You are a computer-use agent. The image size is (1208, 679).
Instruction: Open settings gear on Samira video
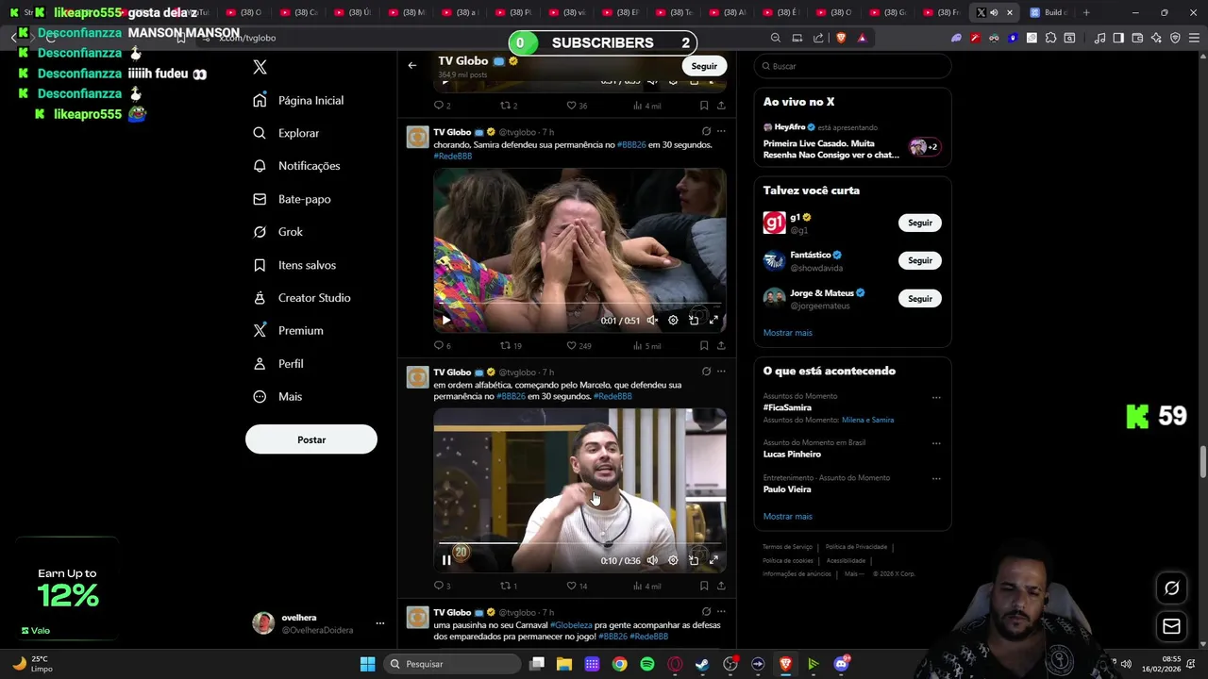673,321
